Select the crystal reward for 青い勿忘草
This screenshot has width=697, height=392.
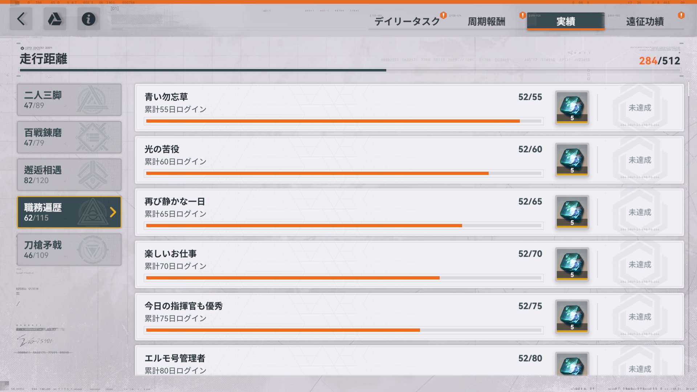(572, 107)
